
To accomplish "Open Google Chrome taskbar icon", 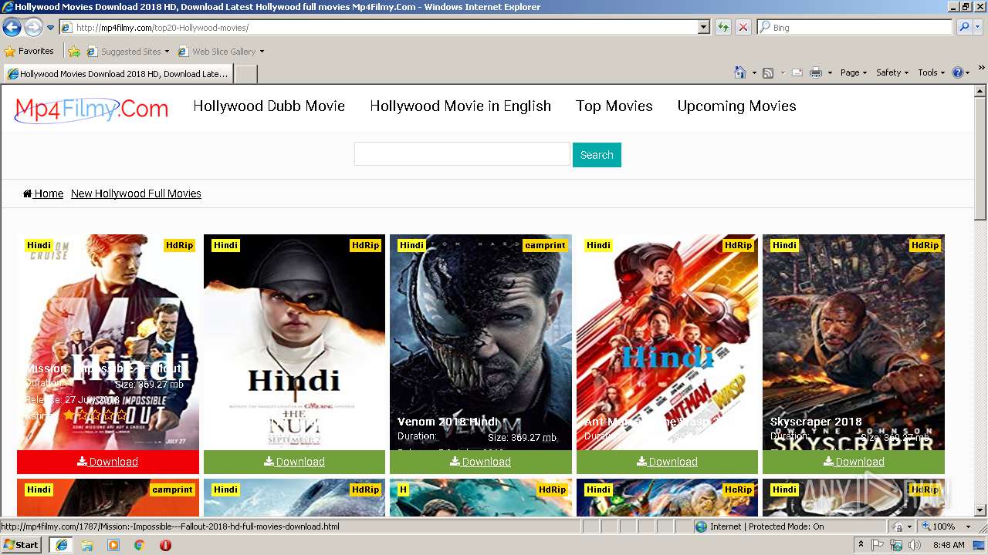I will tap(139, 545).
